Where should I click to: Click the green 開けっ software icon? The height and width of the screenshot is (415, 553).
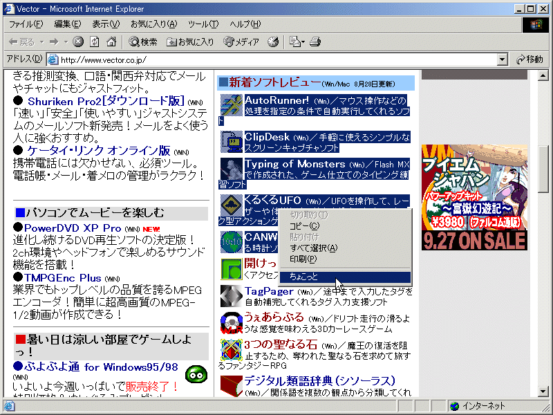[x=232, y=269]
